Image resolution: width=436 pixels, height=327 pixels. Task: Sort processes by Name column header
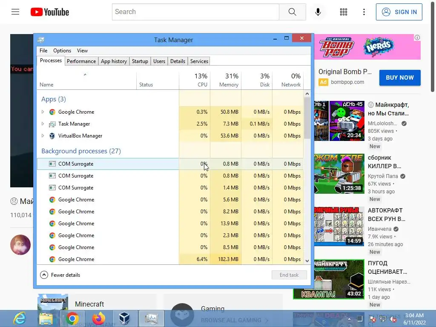pos(86,80)
